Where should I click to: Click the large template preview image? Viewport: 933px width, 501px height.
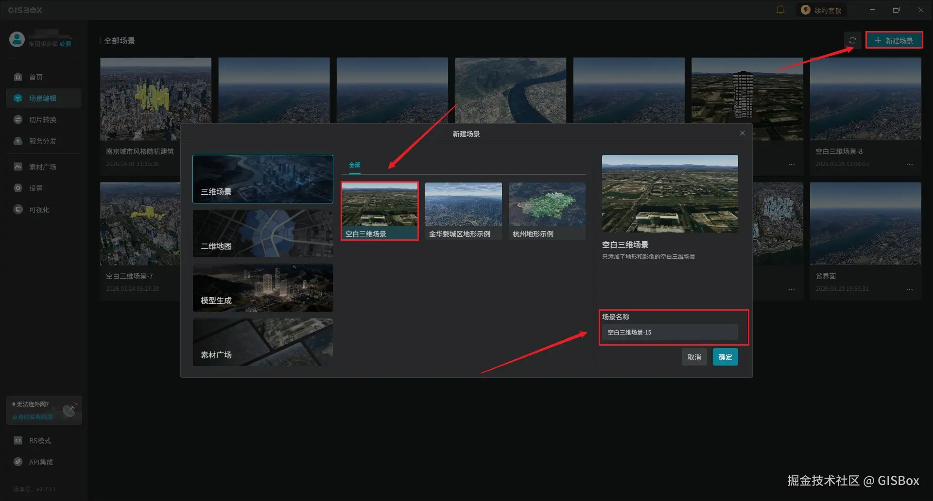pos(670,193)
